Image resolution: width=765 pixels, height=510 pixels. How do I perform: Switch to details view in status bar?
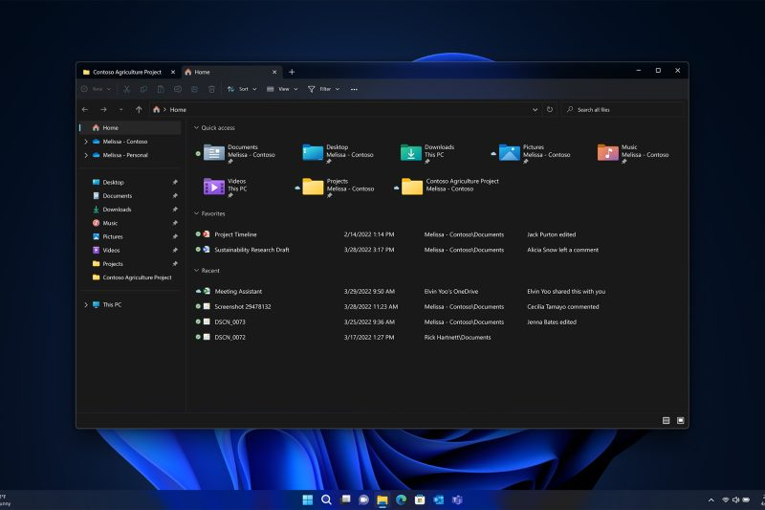(x=667, y=420)
